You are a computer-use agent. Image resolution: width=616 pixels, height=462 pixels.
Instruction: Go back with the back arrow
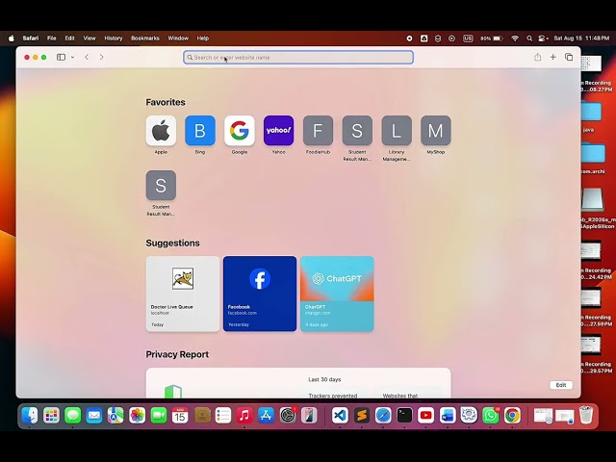coord(87,58)
